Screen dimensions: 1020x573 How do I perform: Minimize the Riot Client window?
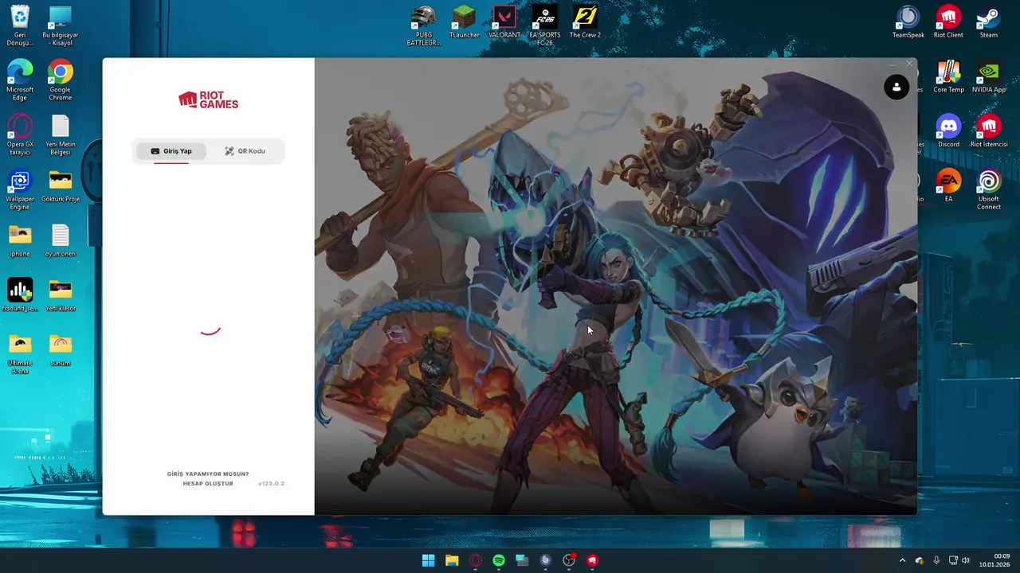coord(892,64)
